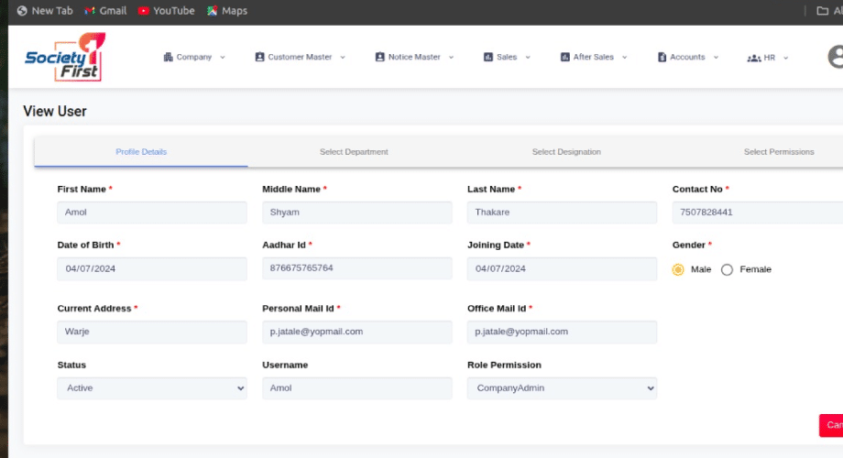Open the Status dropdown
The width and height of the screenshot is (843, 458).
(x=151, y=388)
